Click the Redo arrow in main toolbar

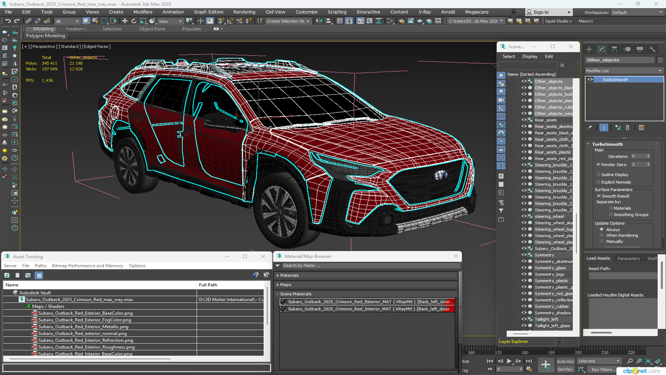[x=17, y=21]
